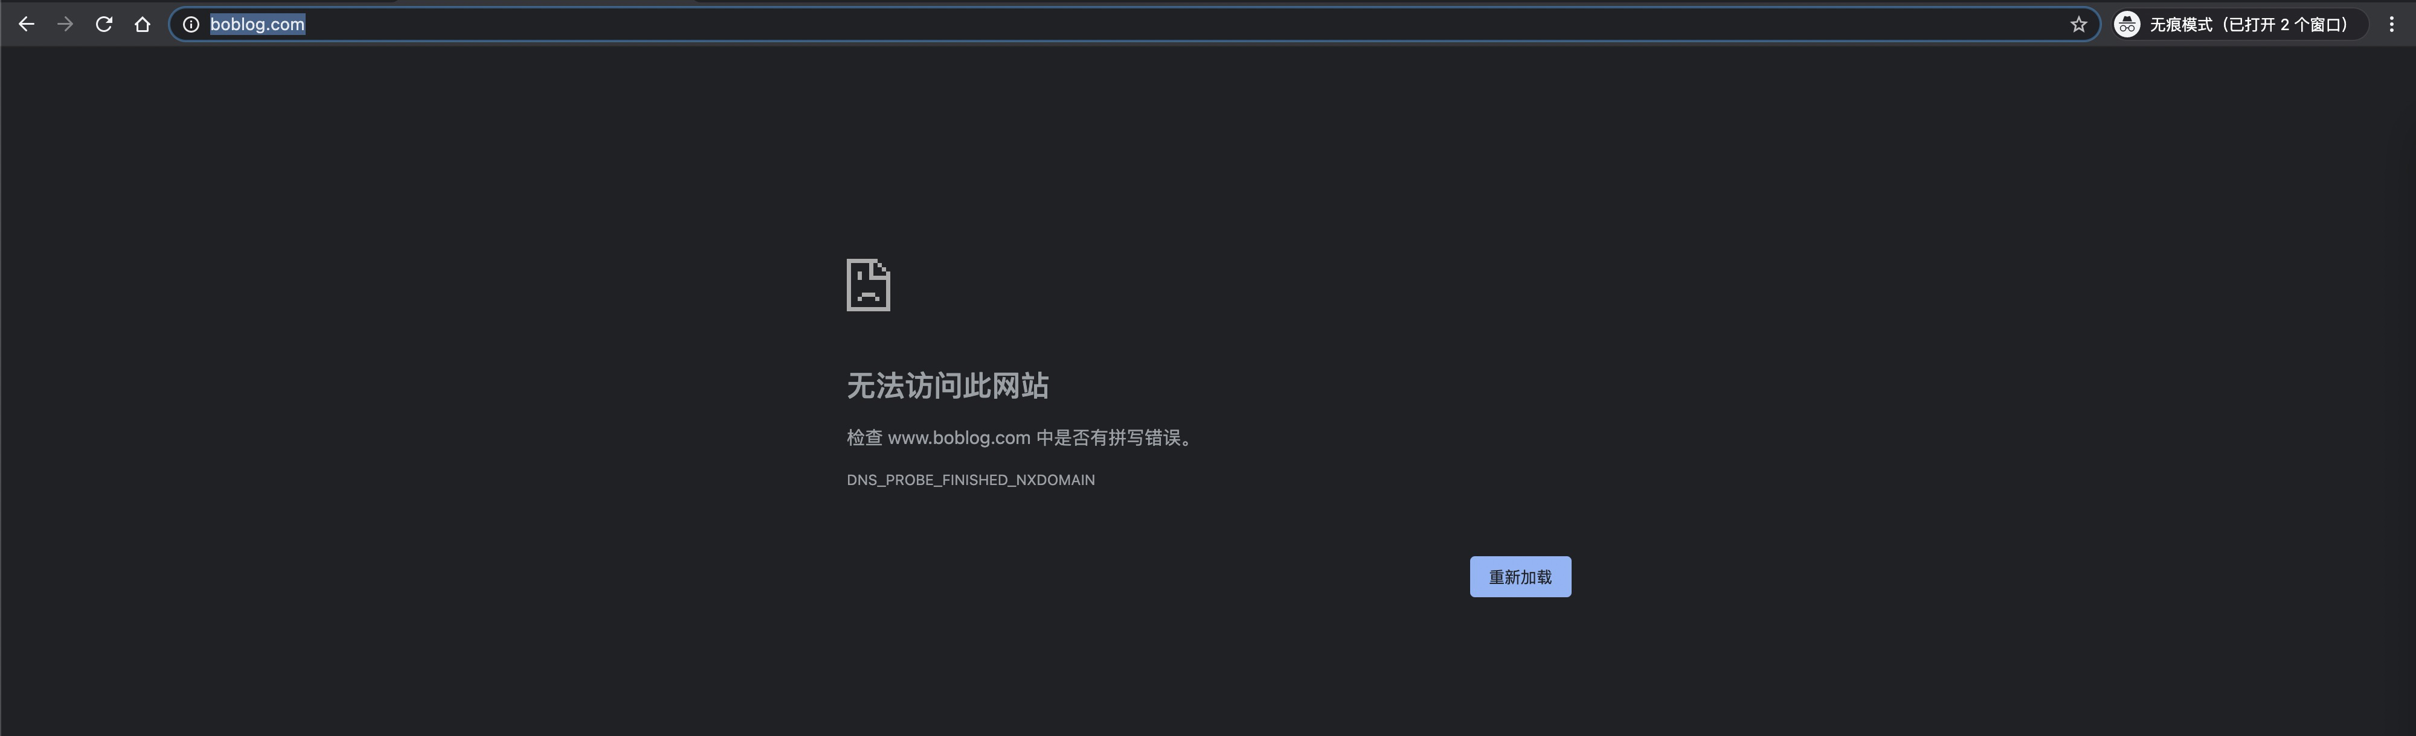Viewport: 2416px width, 736px height.
Task: Reload the page using the toolbar refresh icon
Action: (x=104, y=24)
